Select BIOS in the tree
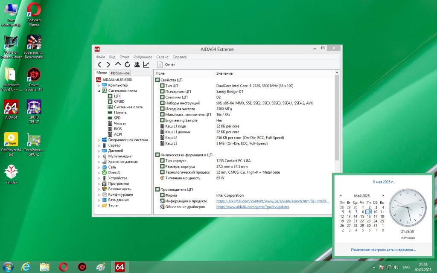The image size is (437, 273). point(118,129)
